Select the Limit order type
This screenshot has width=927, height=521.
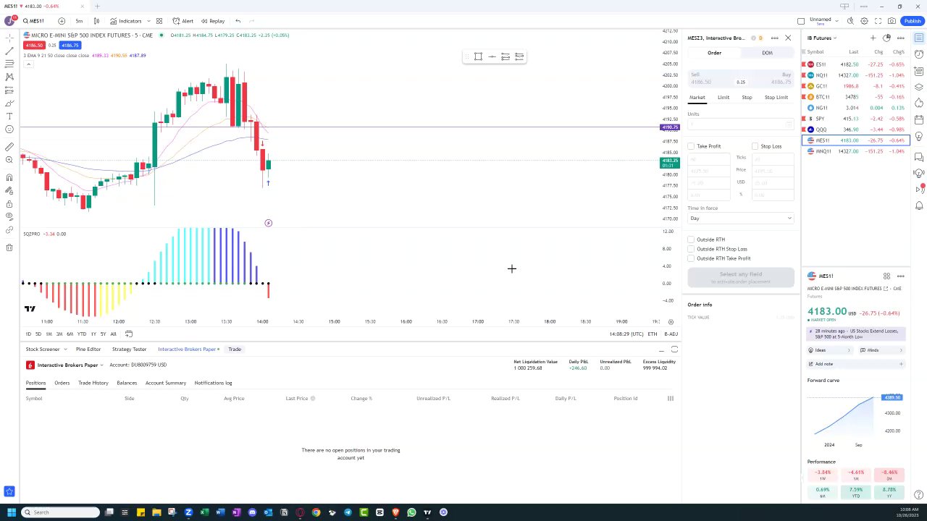pyautogui.click(x=723, y=97)
